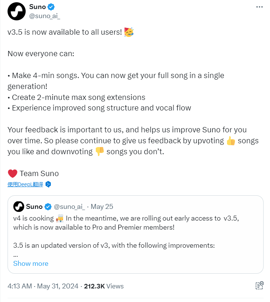The image size is (270, 302).
Task: Click the hide-stats icon at bottom right
Action: point(259,286)
